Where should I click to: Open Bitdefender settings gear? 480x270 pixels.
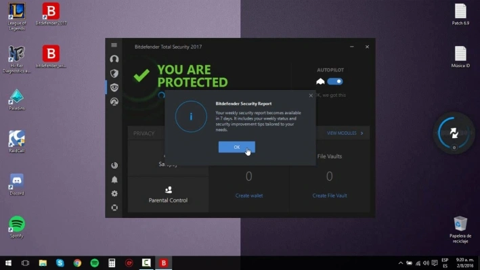(114, 194)
